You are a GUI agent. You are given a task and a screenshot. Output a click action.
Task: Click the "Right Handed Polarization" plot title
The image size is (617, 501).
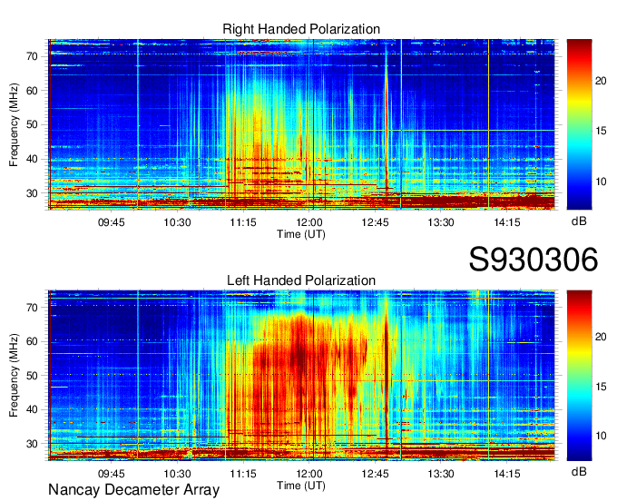(301, 29)
